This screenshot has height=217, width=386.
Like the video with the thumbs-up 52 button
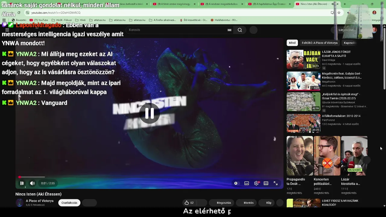point(189,203)
